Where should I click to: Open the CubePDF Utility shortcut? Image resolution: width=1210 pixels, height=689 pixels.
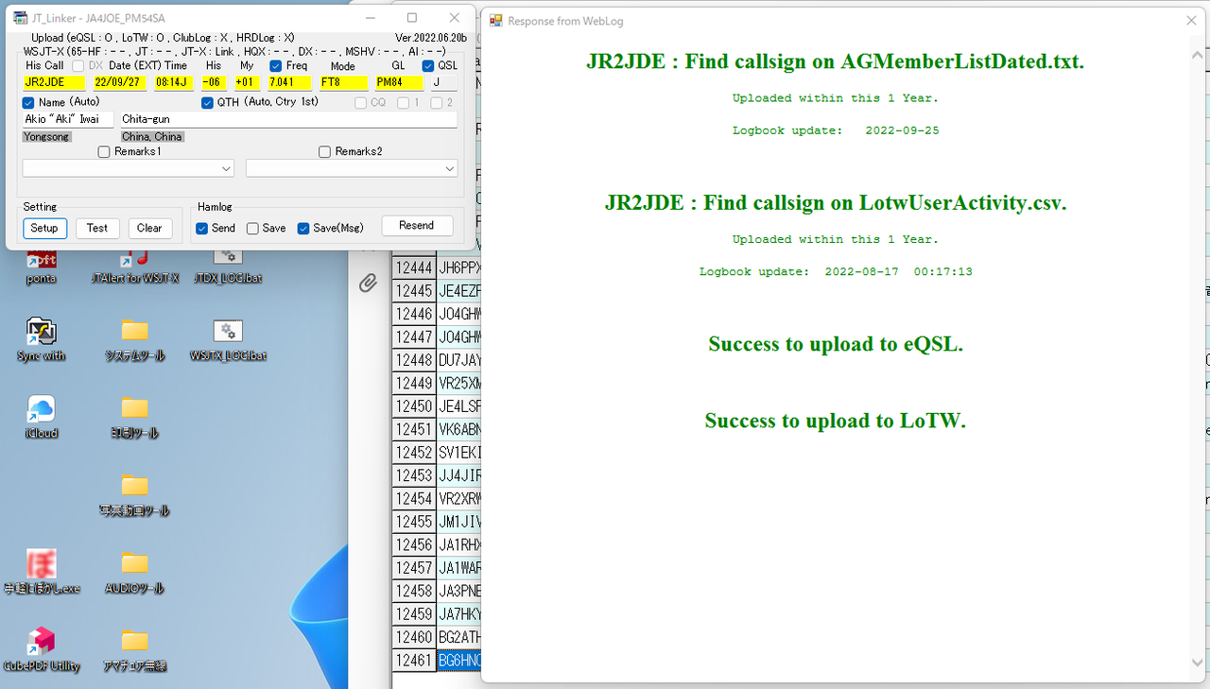tap(41, 650)
